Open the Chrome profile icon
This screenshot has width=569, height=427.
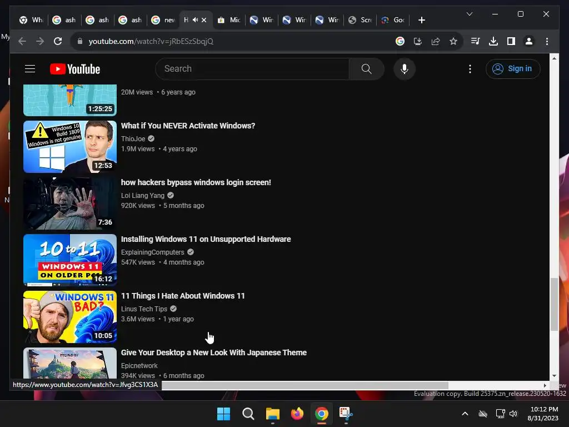click(x=529, y=41)
